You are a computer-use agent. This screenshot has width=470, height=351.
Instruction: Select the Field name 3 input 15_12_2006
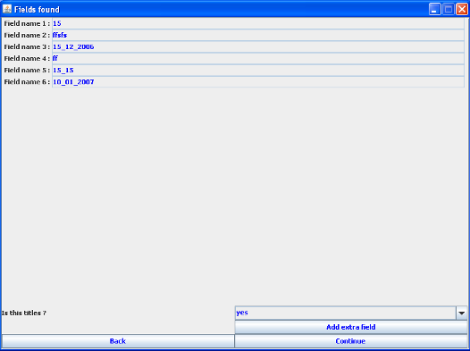[x=258, y=46]
